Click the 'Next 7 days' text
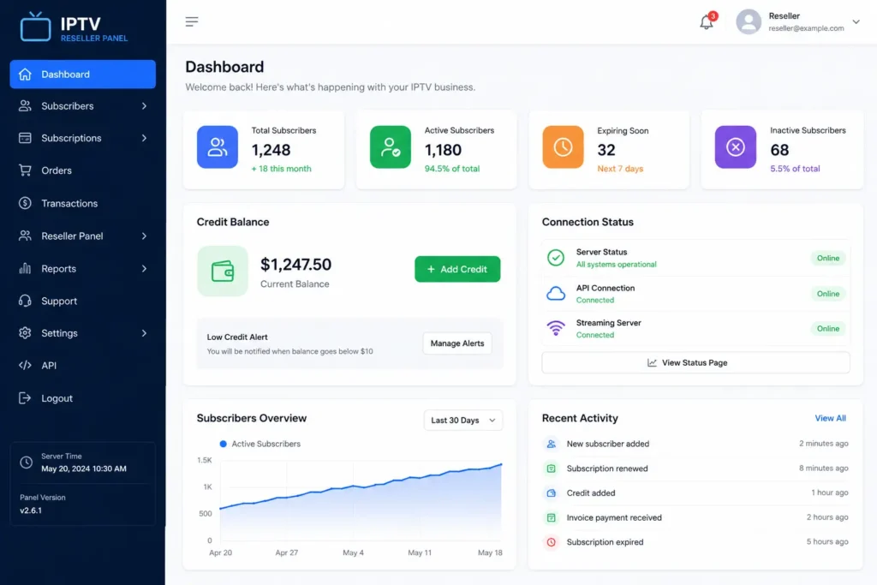The image size is (877, 585). tap(620, 169)
